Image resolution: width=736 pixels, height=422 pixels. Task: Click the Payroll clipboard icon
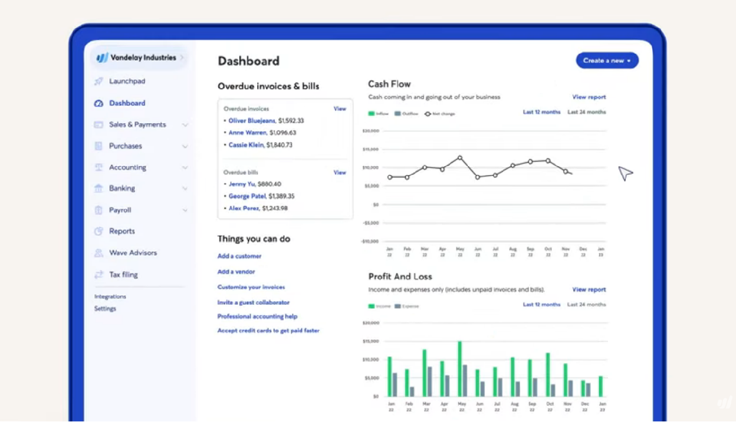[x=98, y=210]
